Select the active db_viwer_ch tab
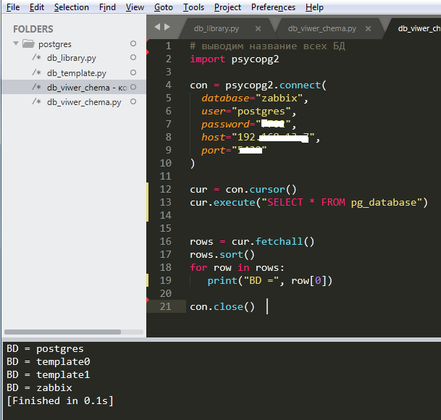The image size is (441, 420). (419, 28)
